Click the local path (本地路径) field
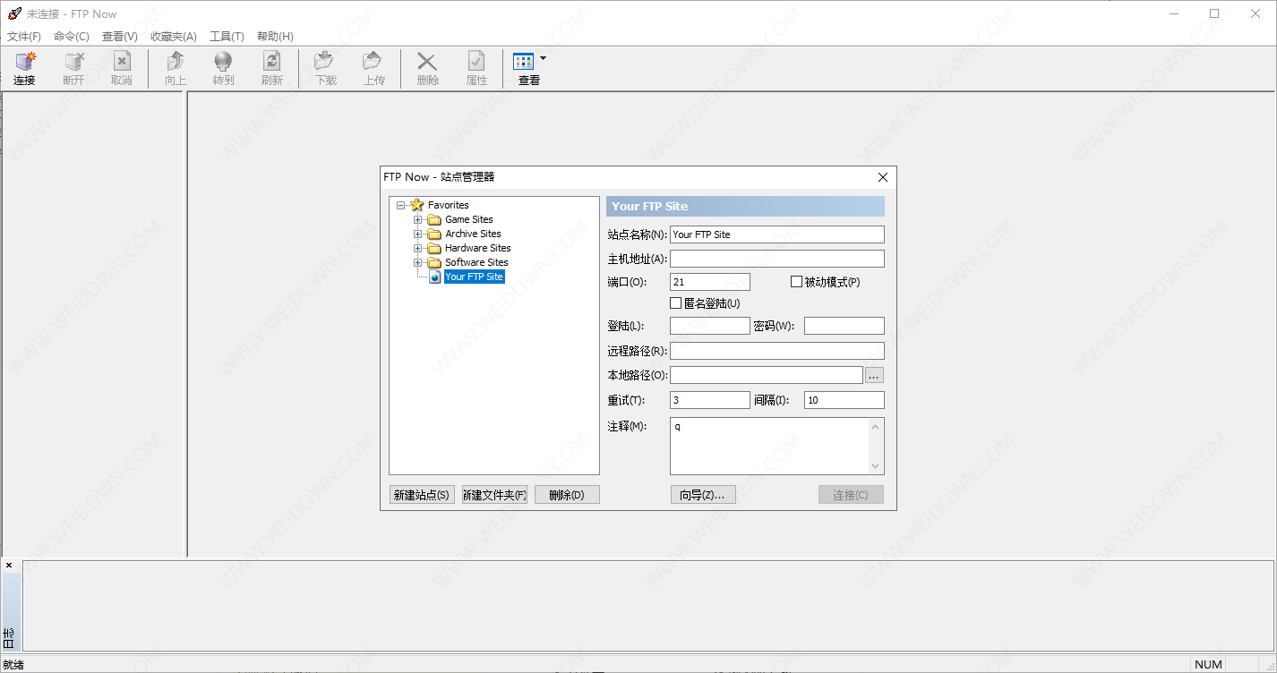Screen dimensions: 1277x673 point(767,375)
